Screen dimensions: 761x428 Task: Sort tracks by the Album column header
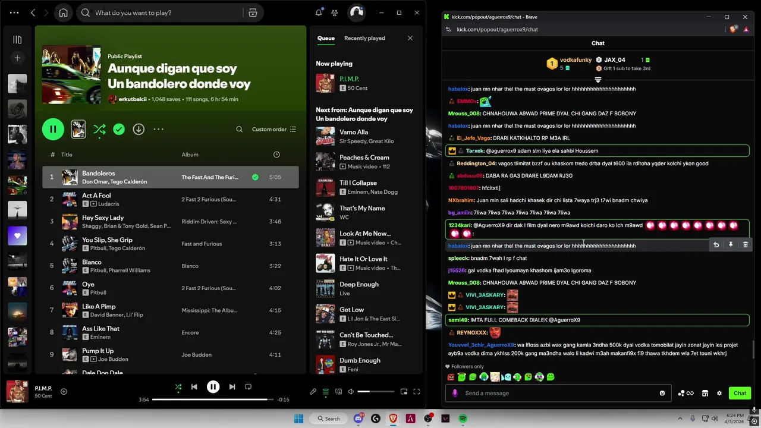(190, 155)
